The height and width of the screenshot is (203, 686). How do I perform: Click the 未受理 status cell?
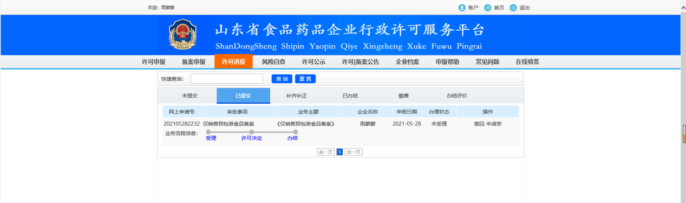439,124
